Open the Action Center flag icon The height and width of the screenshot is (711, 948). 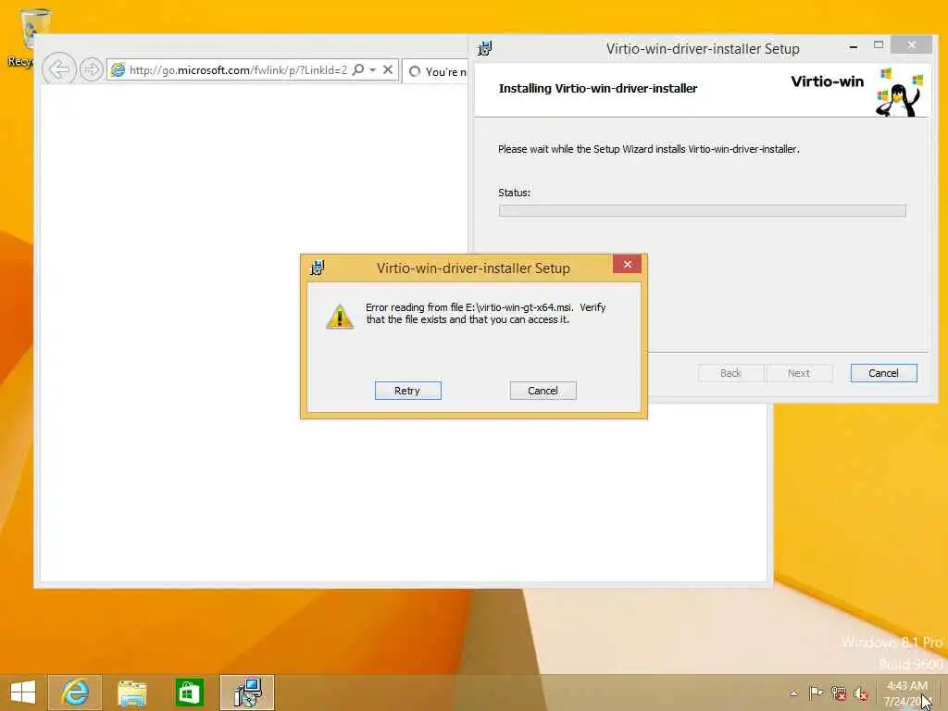816,692
